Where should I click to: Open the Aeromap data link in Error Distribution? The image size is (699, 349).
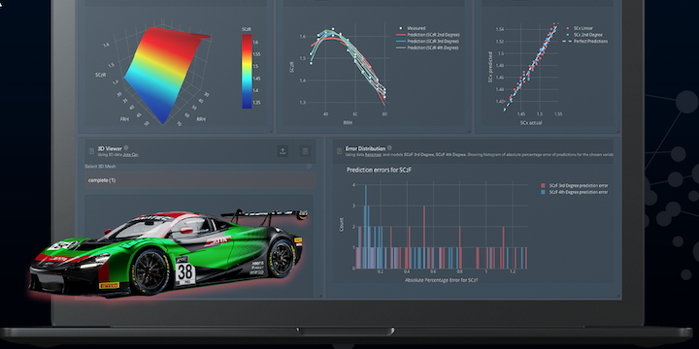pyautogui.click(x=372, y=155)
